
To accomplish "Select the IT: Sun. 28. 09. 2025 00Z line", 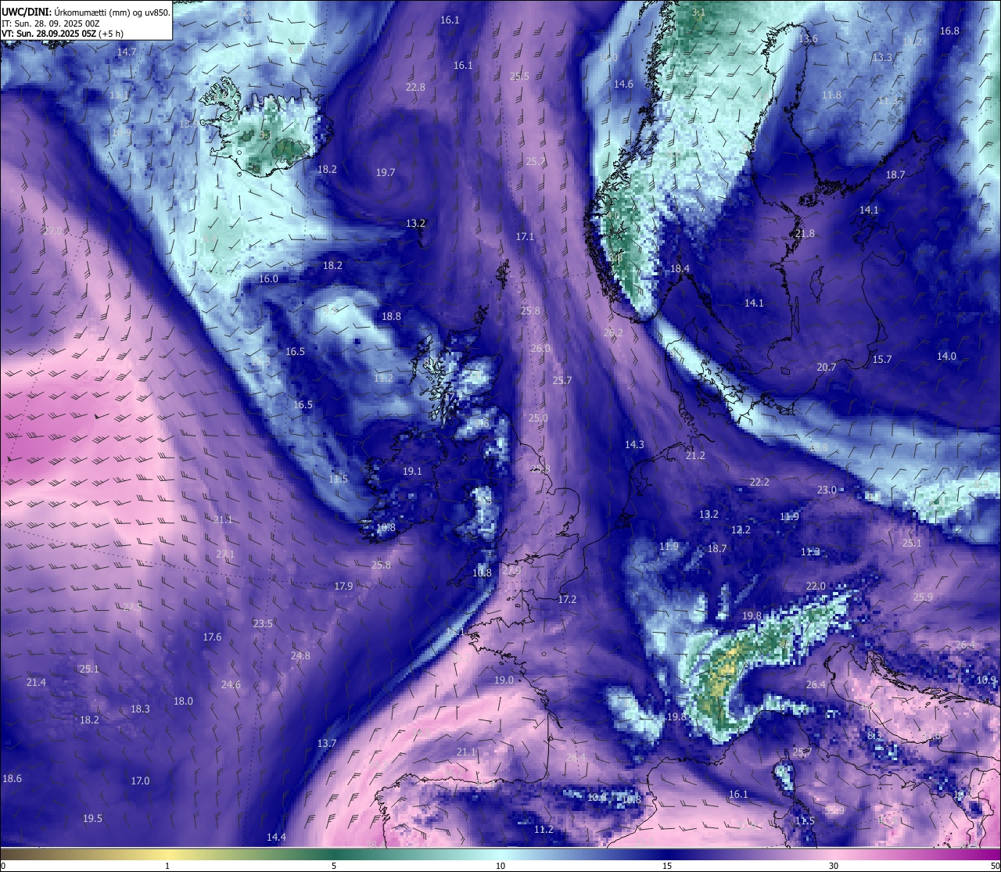I will click(50, 23).
